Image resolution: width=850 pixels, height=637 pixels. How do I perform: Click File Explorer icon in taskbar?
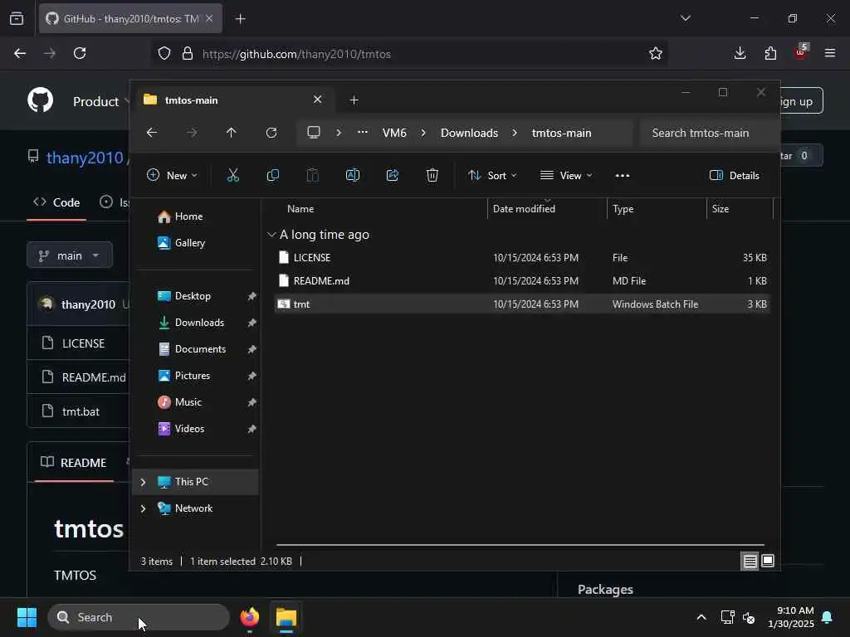(286, 617)
